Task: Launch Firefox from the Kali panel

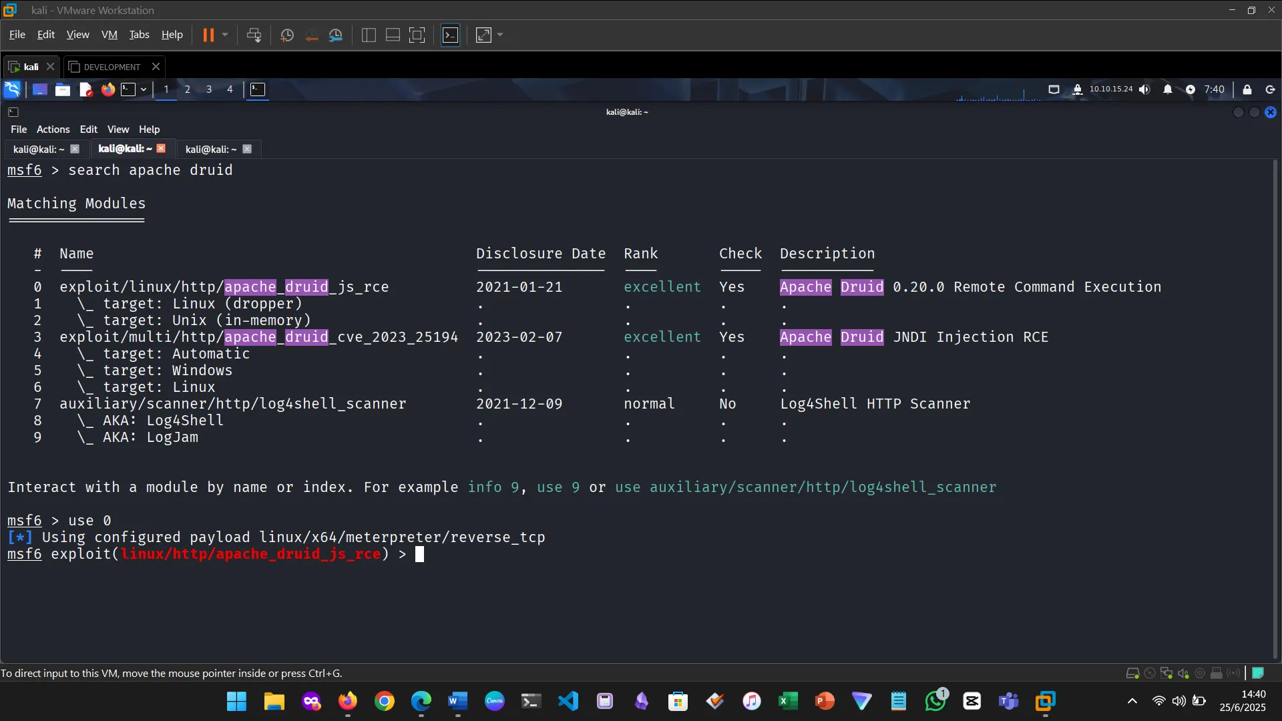Action: click(108, 89)
